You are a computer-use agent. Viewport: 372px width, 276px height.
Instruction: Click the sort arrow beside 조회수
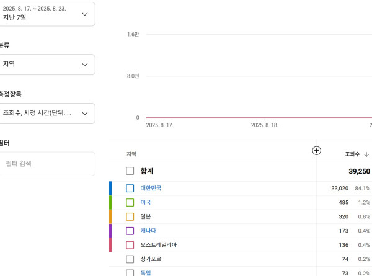click(x=366, y=154)
